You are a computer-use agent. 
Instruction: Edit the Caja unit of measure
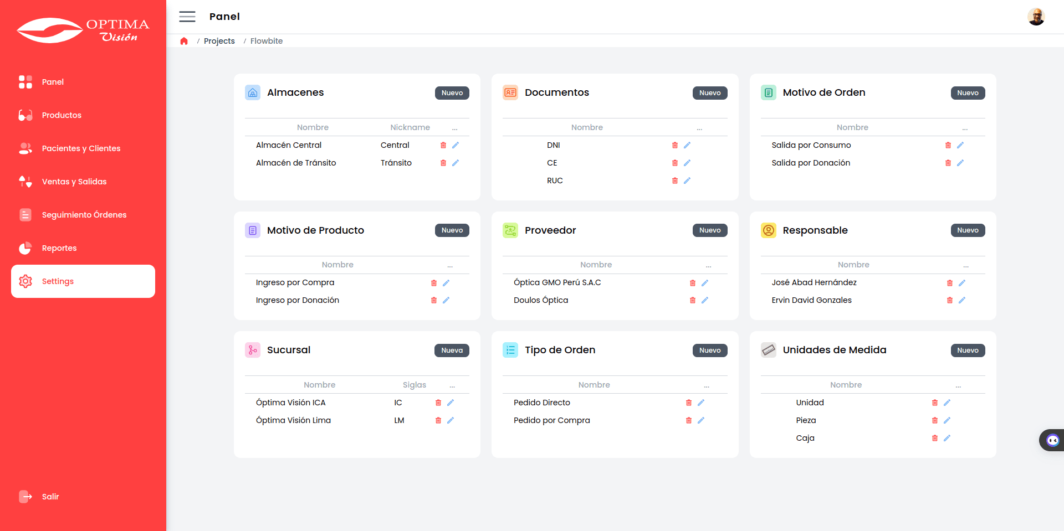pos(947,438)
